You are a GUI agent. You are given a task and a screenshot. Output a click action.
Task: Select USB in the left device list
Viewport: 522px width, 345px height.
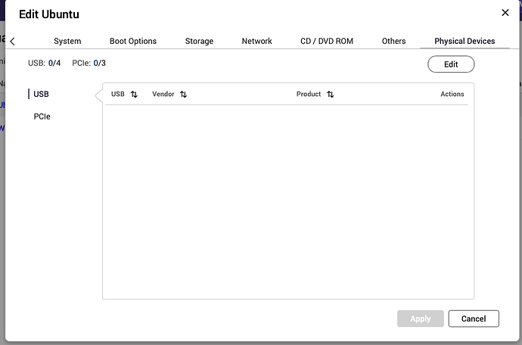point(41,94)
